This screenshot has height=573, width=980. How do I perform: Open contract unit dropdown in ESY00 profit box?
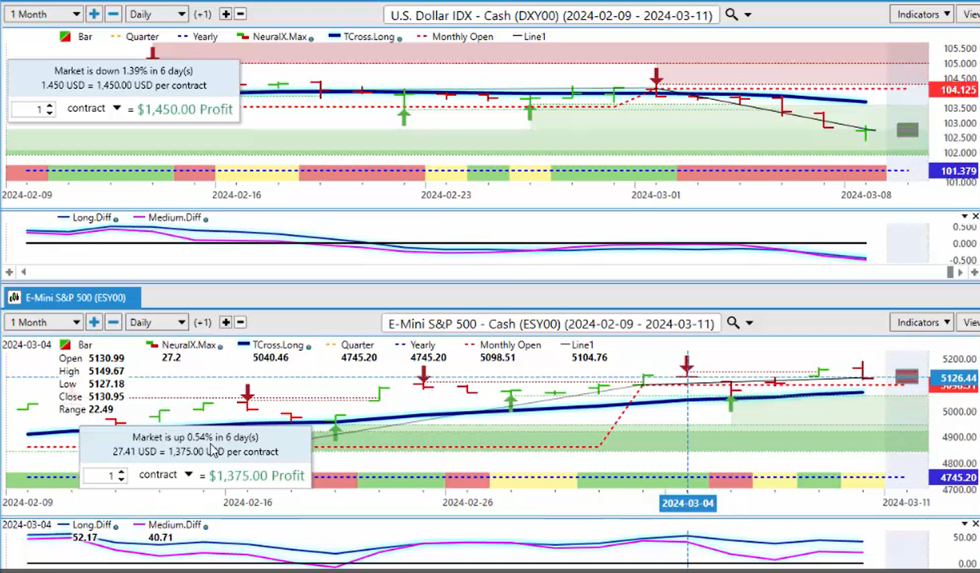(x=188, y=474)
